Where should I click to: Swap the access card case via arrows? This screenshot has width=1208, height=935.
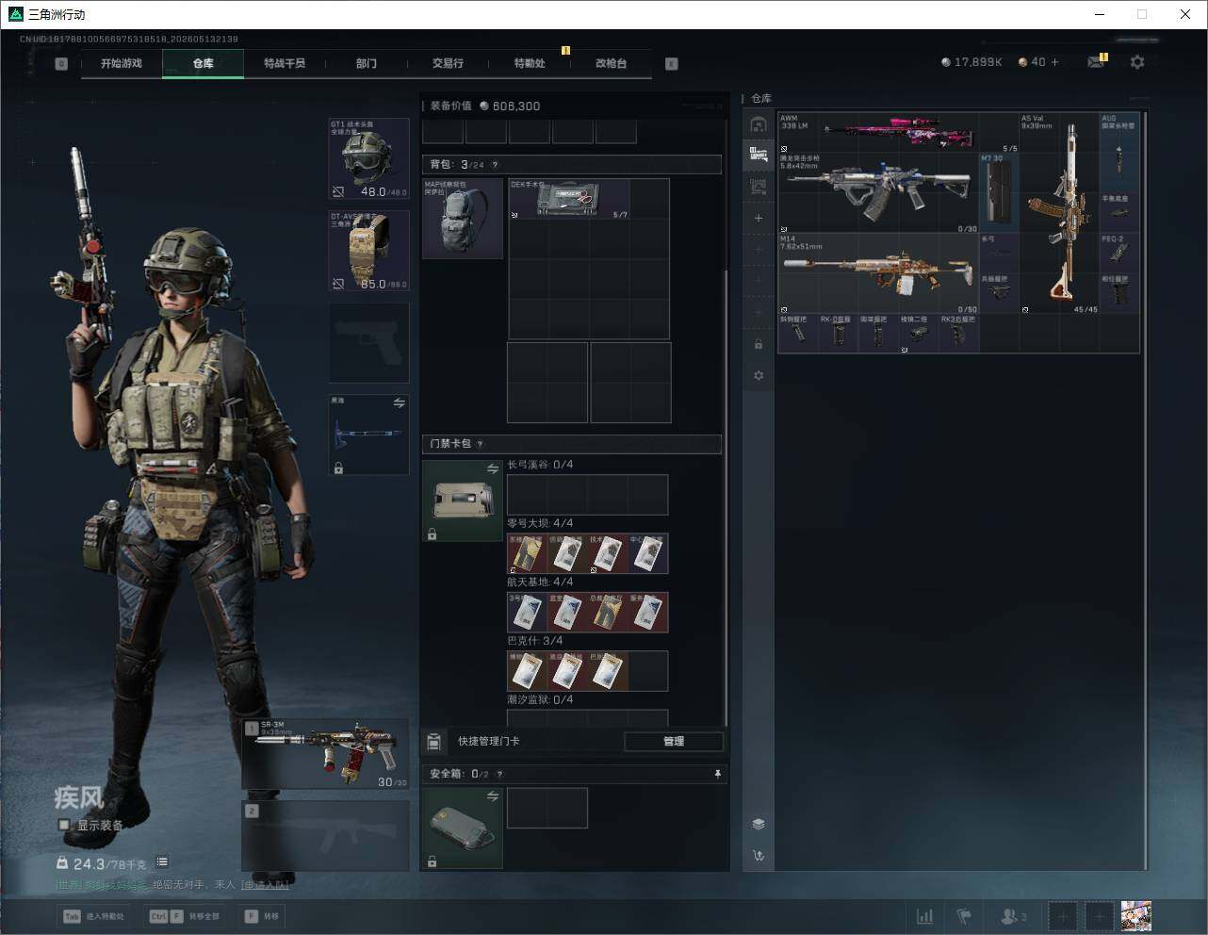tap(492, 468)
